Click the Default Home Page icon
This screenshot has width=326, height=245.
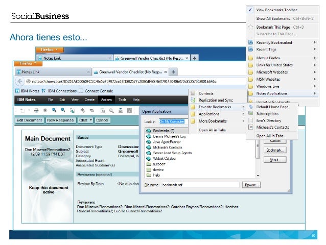click(251, 107)
